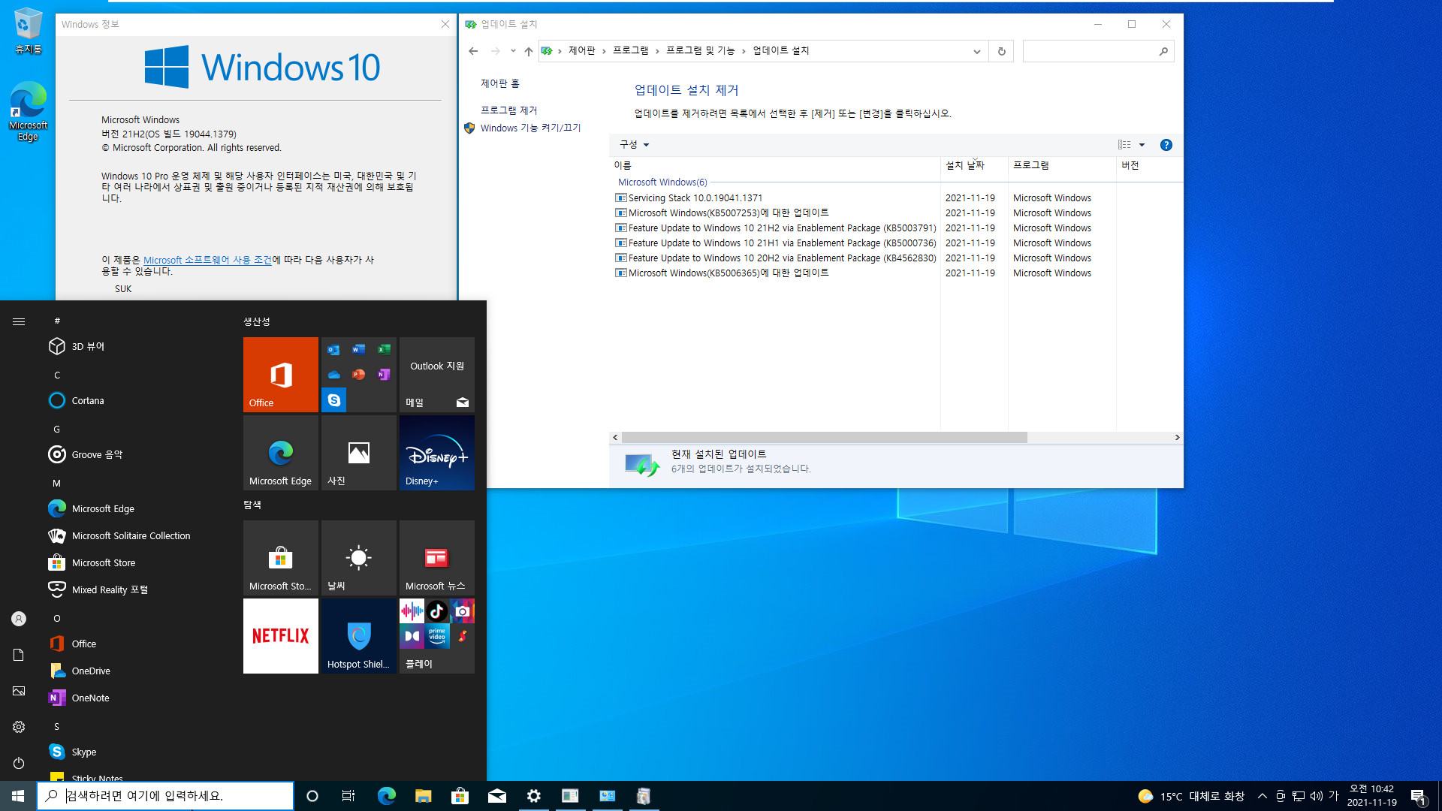
Task: Click 프로그램 in breadcrumb path
Action: (630, 50)
